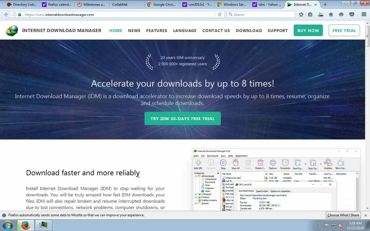This screenshot has height=231, width=370.
Task: Click Show desktop strip at taskbar end
Action: 368,225
